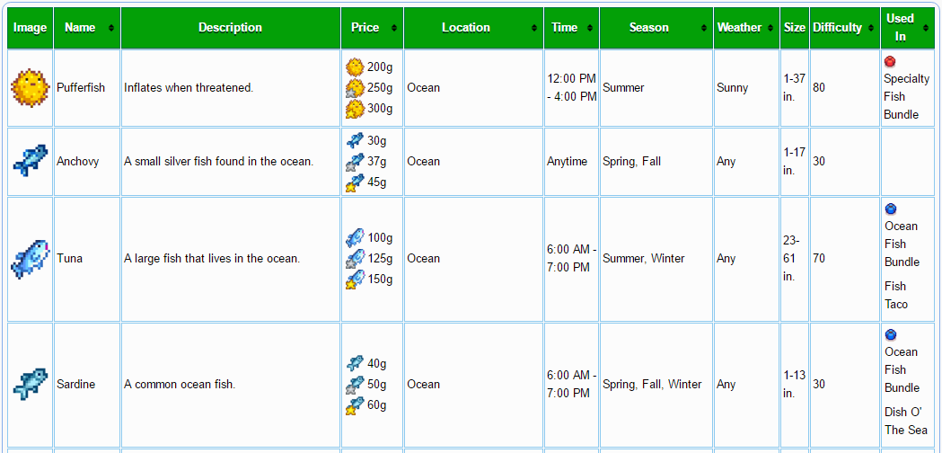
Task: Open the Fish Taco link
Action: [896, 295]
